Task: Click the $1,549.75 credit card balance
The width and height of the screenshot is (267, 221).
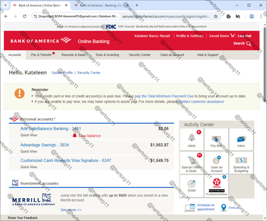Action: tap(159, 160)
